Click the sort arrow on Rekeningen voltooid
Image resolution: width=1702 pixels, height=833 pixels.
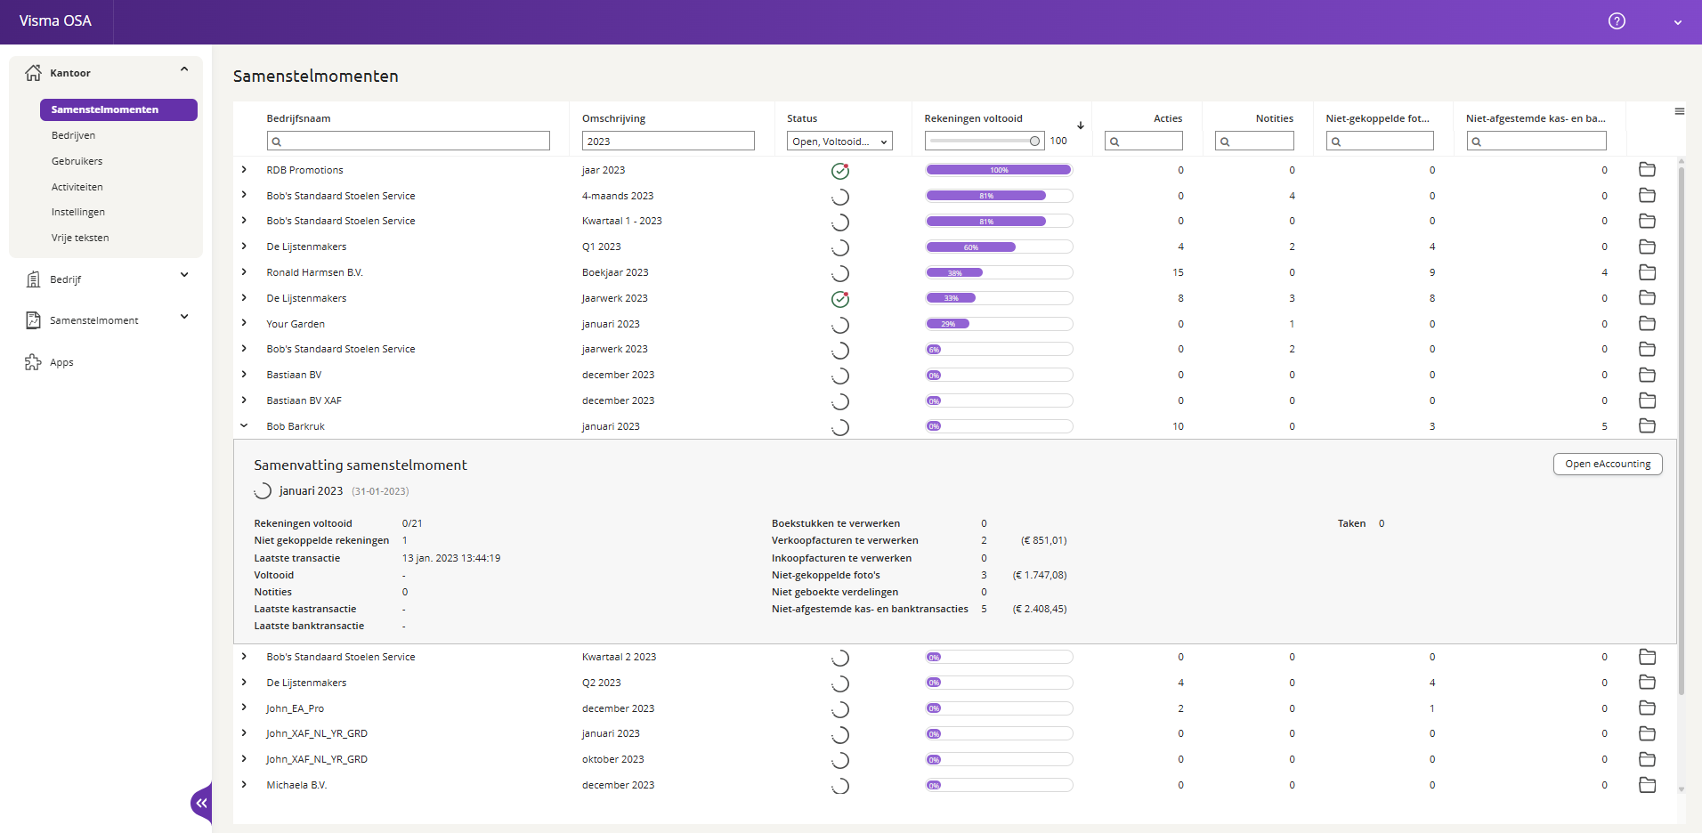click(x=1081, y=125)
